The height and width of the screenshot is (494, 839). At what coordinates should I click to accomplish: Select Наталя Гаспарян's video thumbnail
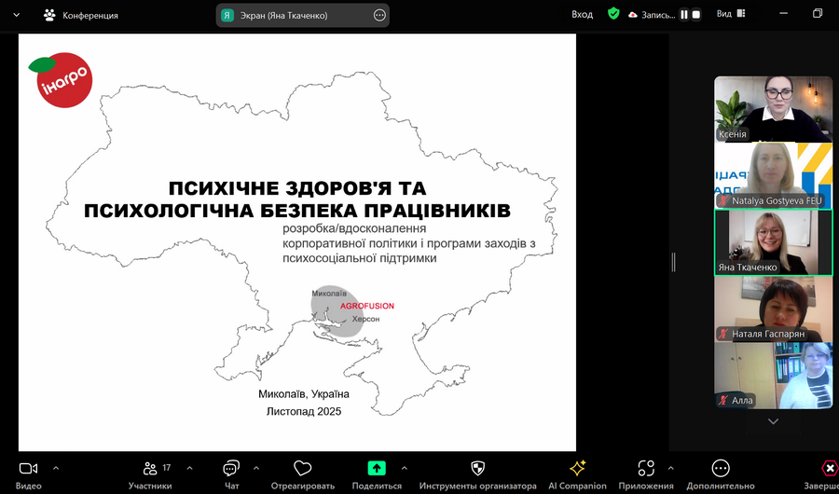pyautogui.click(x=773, y=309)
